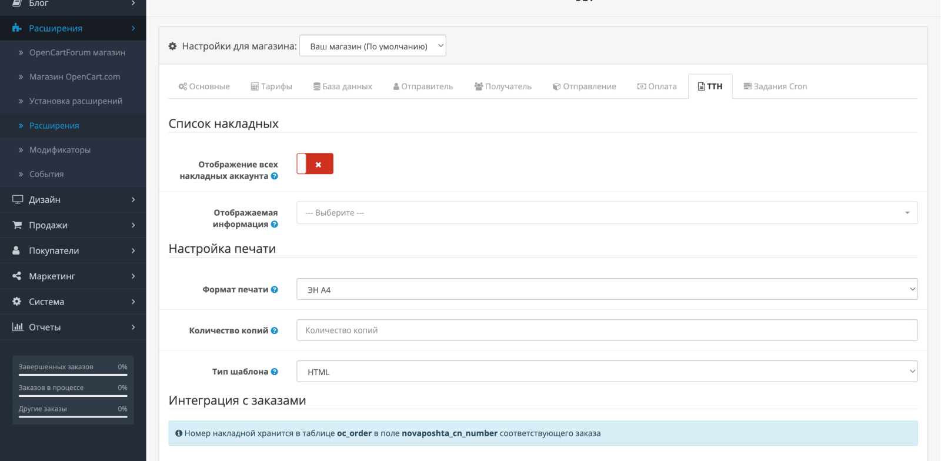Click the group icon on Получатель tab
The image size is (941, 461).
479,86
